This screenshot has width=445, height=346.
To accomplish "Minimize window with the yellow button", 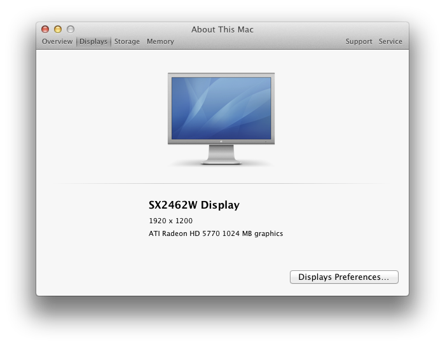I will (x=58, y=29).
